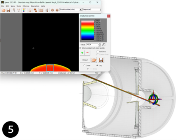The image size is (177, 140).
Task: Open the View menu
Action: (13, 6)
